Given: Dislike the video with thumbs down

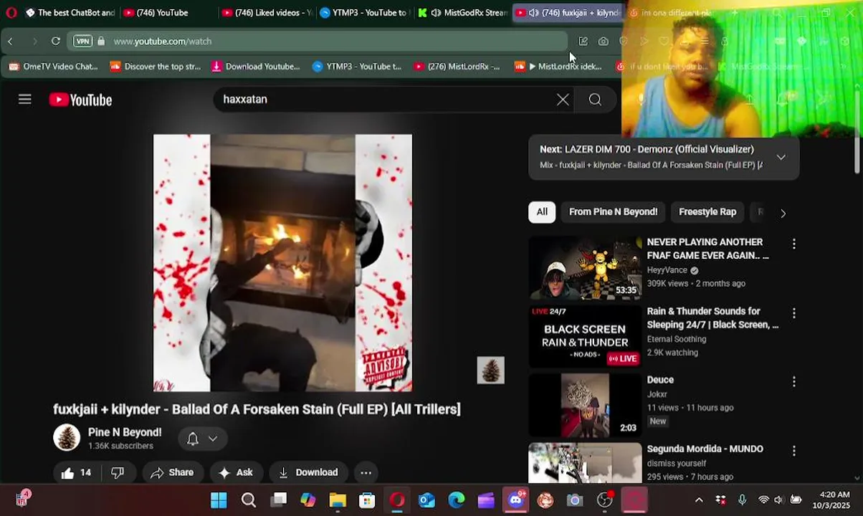Looking at the screenshot, I should [x=118, y=472].
